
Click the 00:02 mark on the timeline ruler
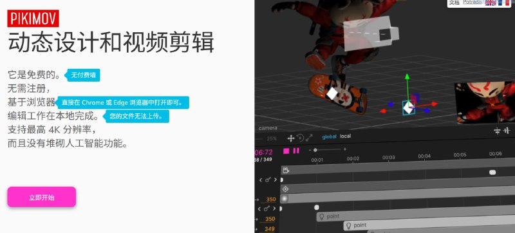(353, 158)
